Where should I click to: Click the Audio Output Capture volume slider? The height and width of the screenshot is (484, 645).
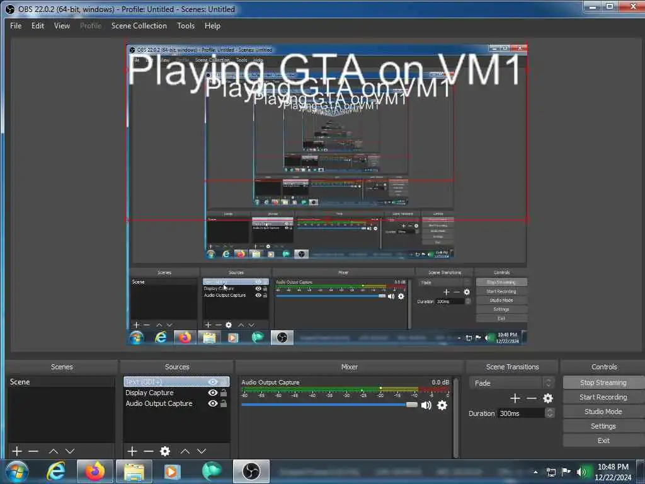(x=329, y=405)
